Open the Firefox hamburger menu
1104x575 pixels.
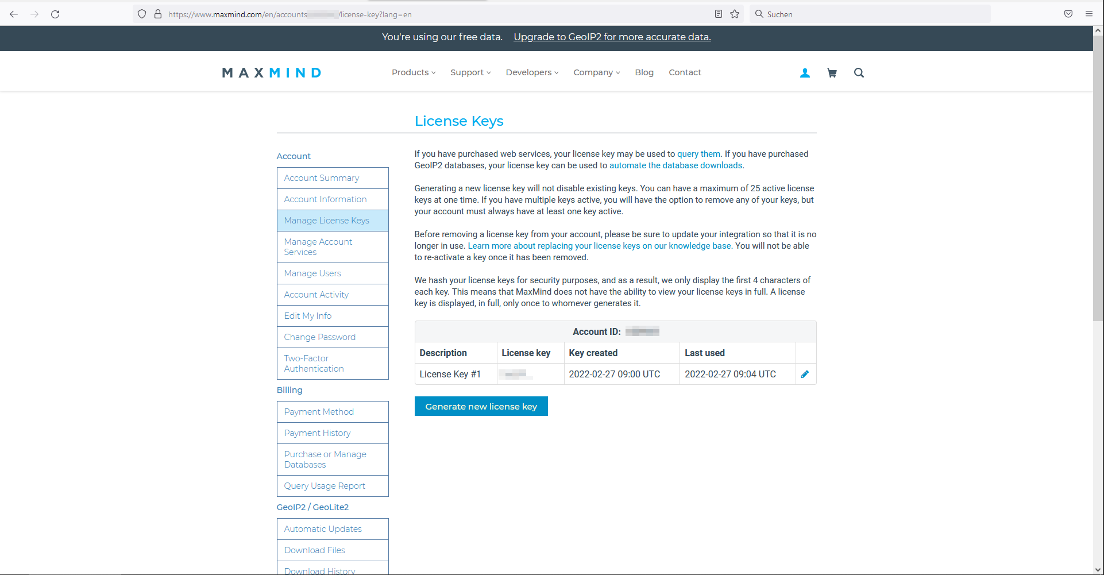tap(1089, 14)
